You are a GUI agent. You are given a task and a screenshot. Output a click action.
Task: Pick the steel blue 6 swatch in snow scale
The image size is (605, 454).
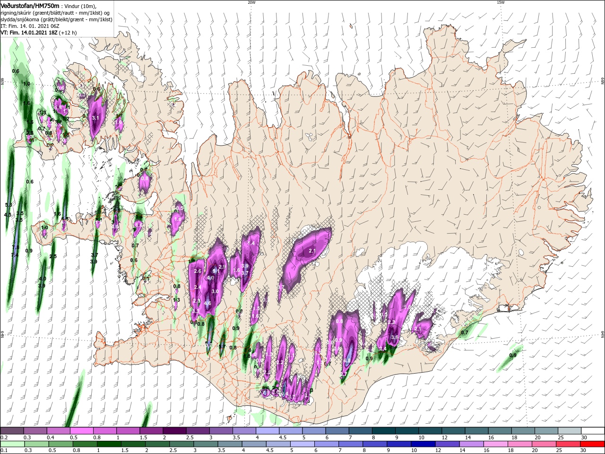point(337,431)
